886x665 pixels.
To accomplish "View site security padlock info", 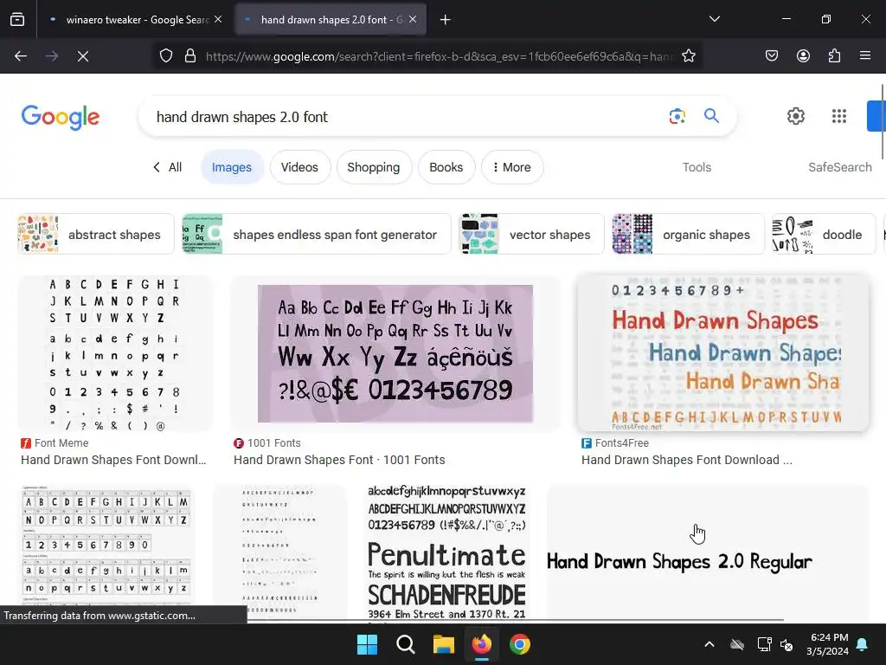I will click(x=190, y=56).
